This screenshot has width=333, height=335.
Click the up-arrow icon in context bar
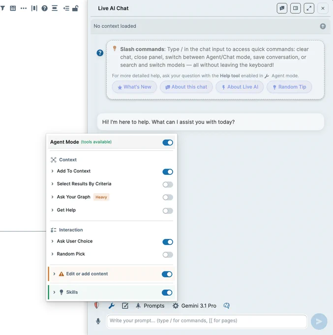(323, 26)
